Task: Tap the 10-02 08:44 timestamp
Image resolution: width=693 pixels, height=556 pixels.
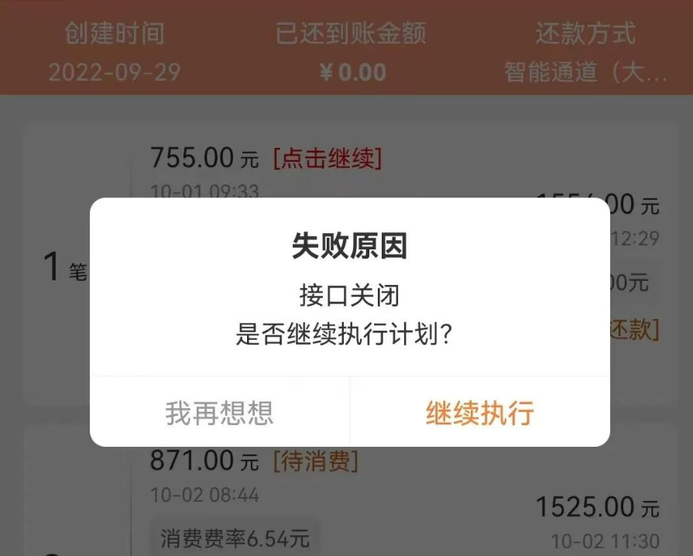Action: tap(204, 495)
